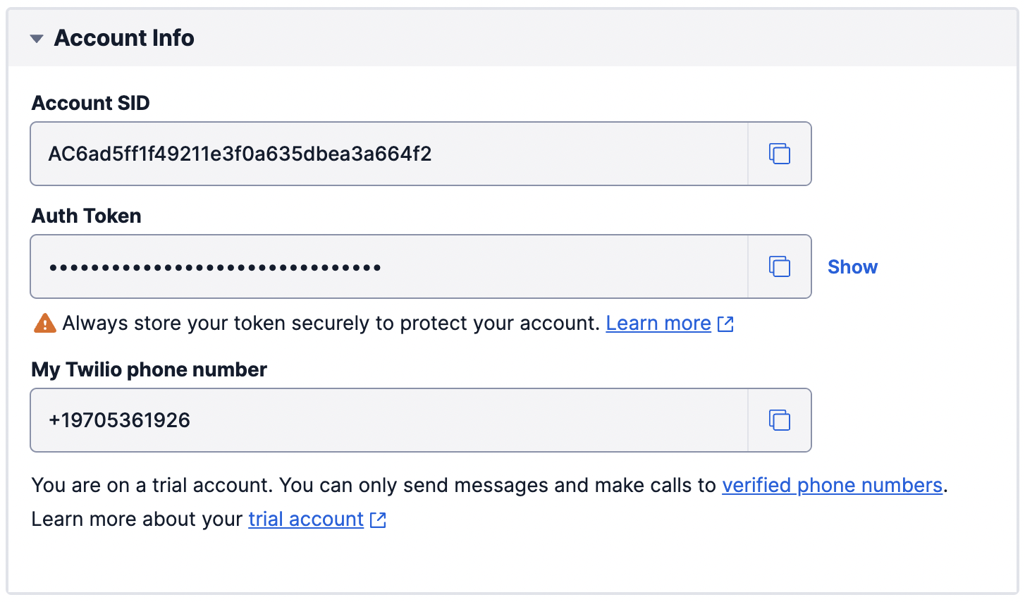The image size is (1025, 602).
Task: Click the My Twilio phone number label
Action: click(149, 369)
